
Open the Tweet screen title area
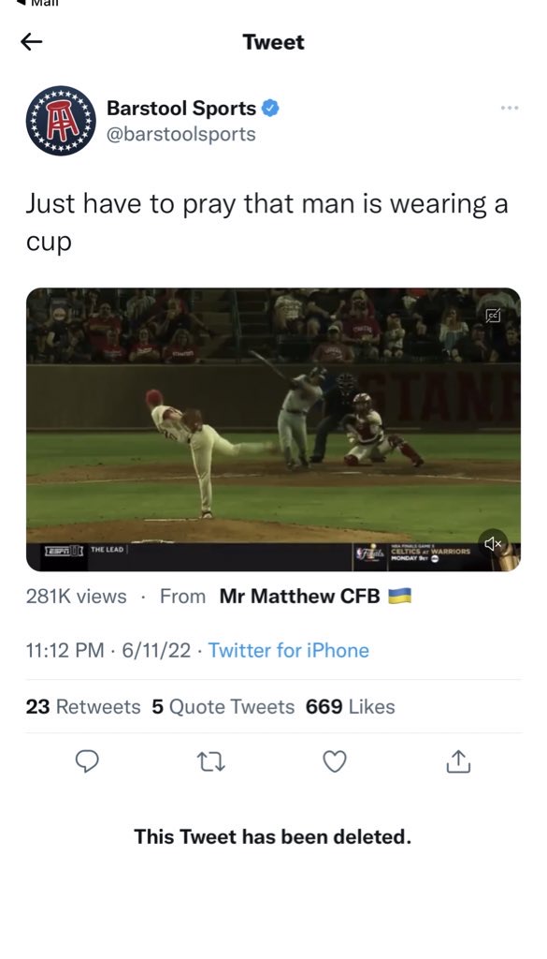(273, 41)
